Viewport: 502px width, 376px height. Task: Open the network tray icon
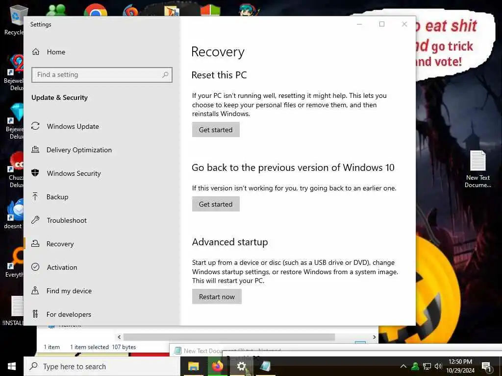coord(427,366)
